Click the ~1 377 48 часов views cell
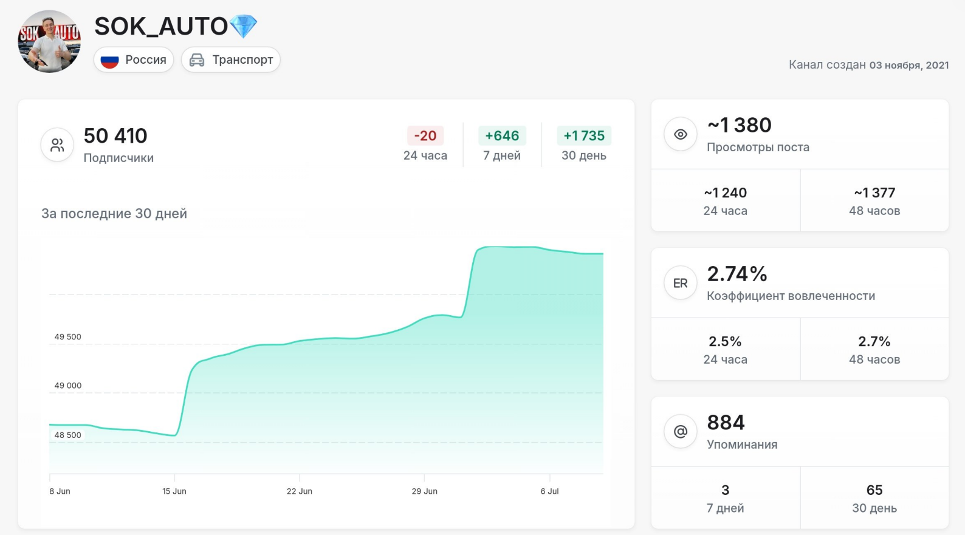This screenshot has height=535, width=965. point(874,200)
